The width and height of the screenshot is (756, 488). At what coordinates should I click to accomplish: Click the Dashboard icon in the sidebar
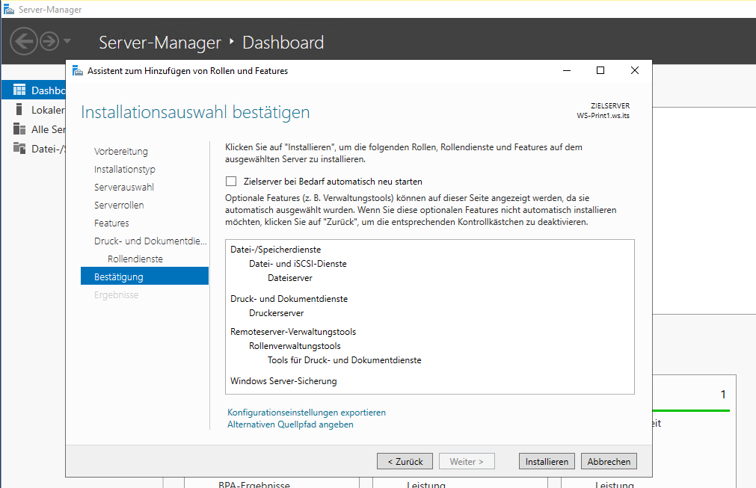pos(19,90)
